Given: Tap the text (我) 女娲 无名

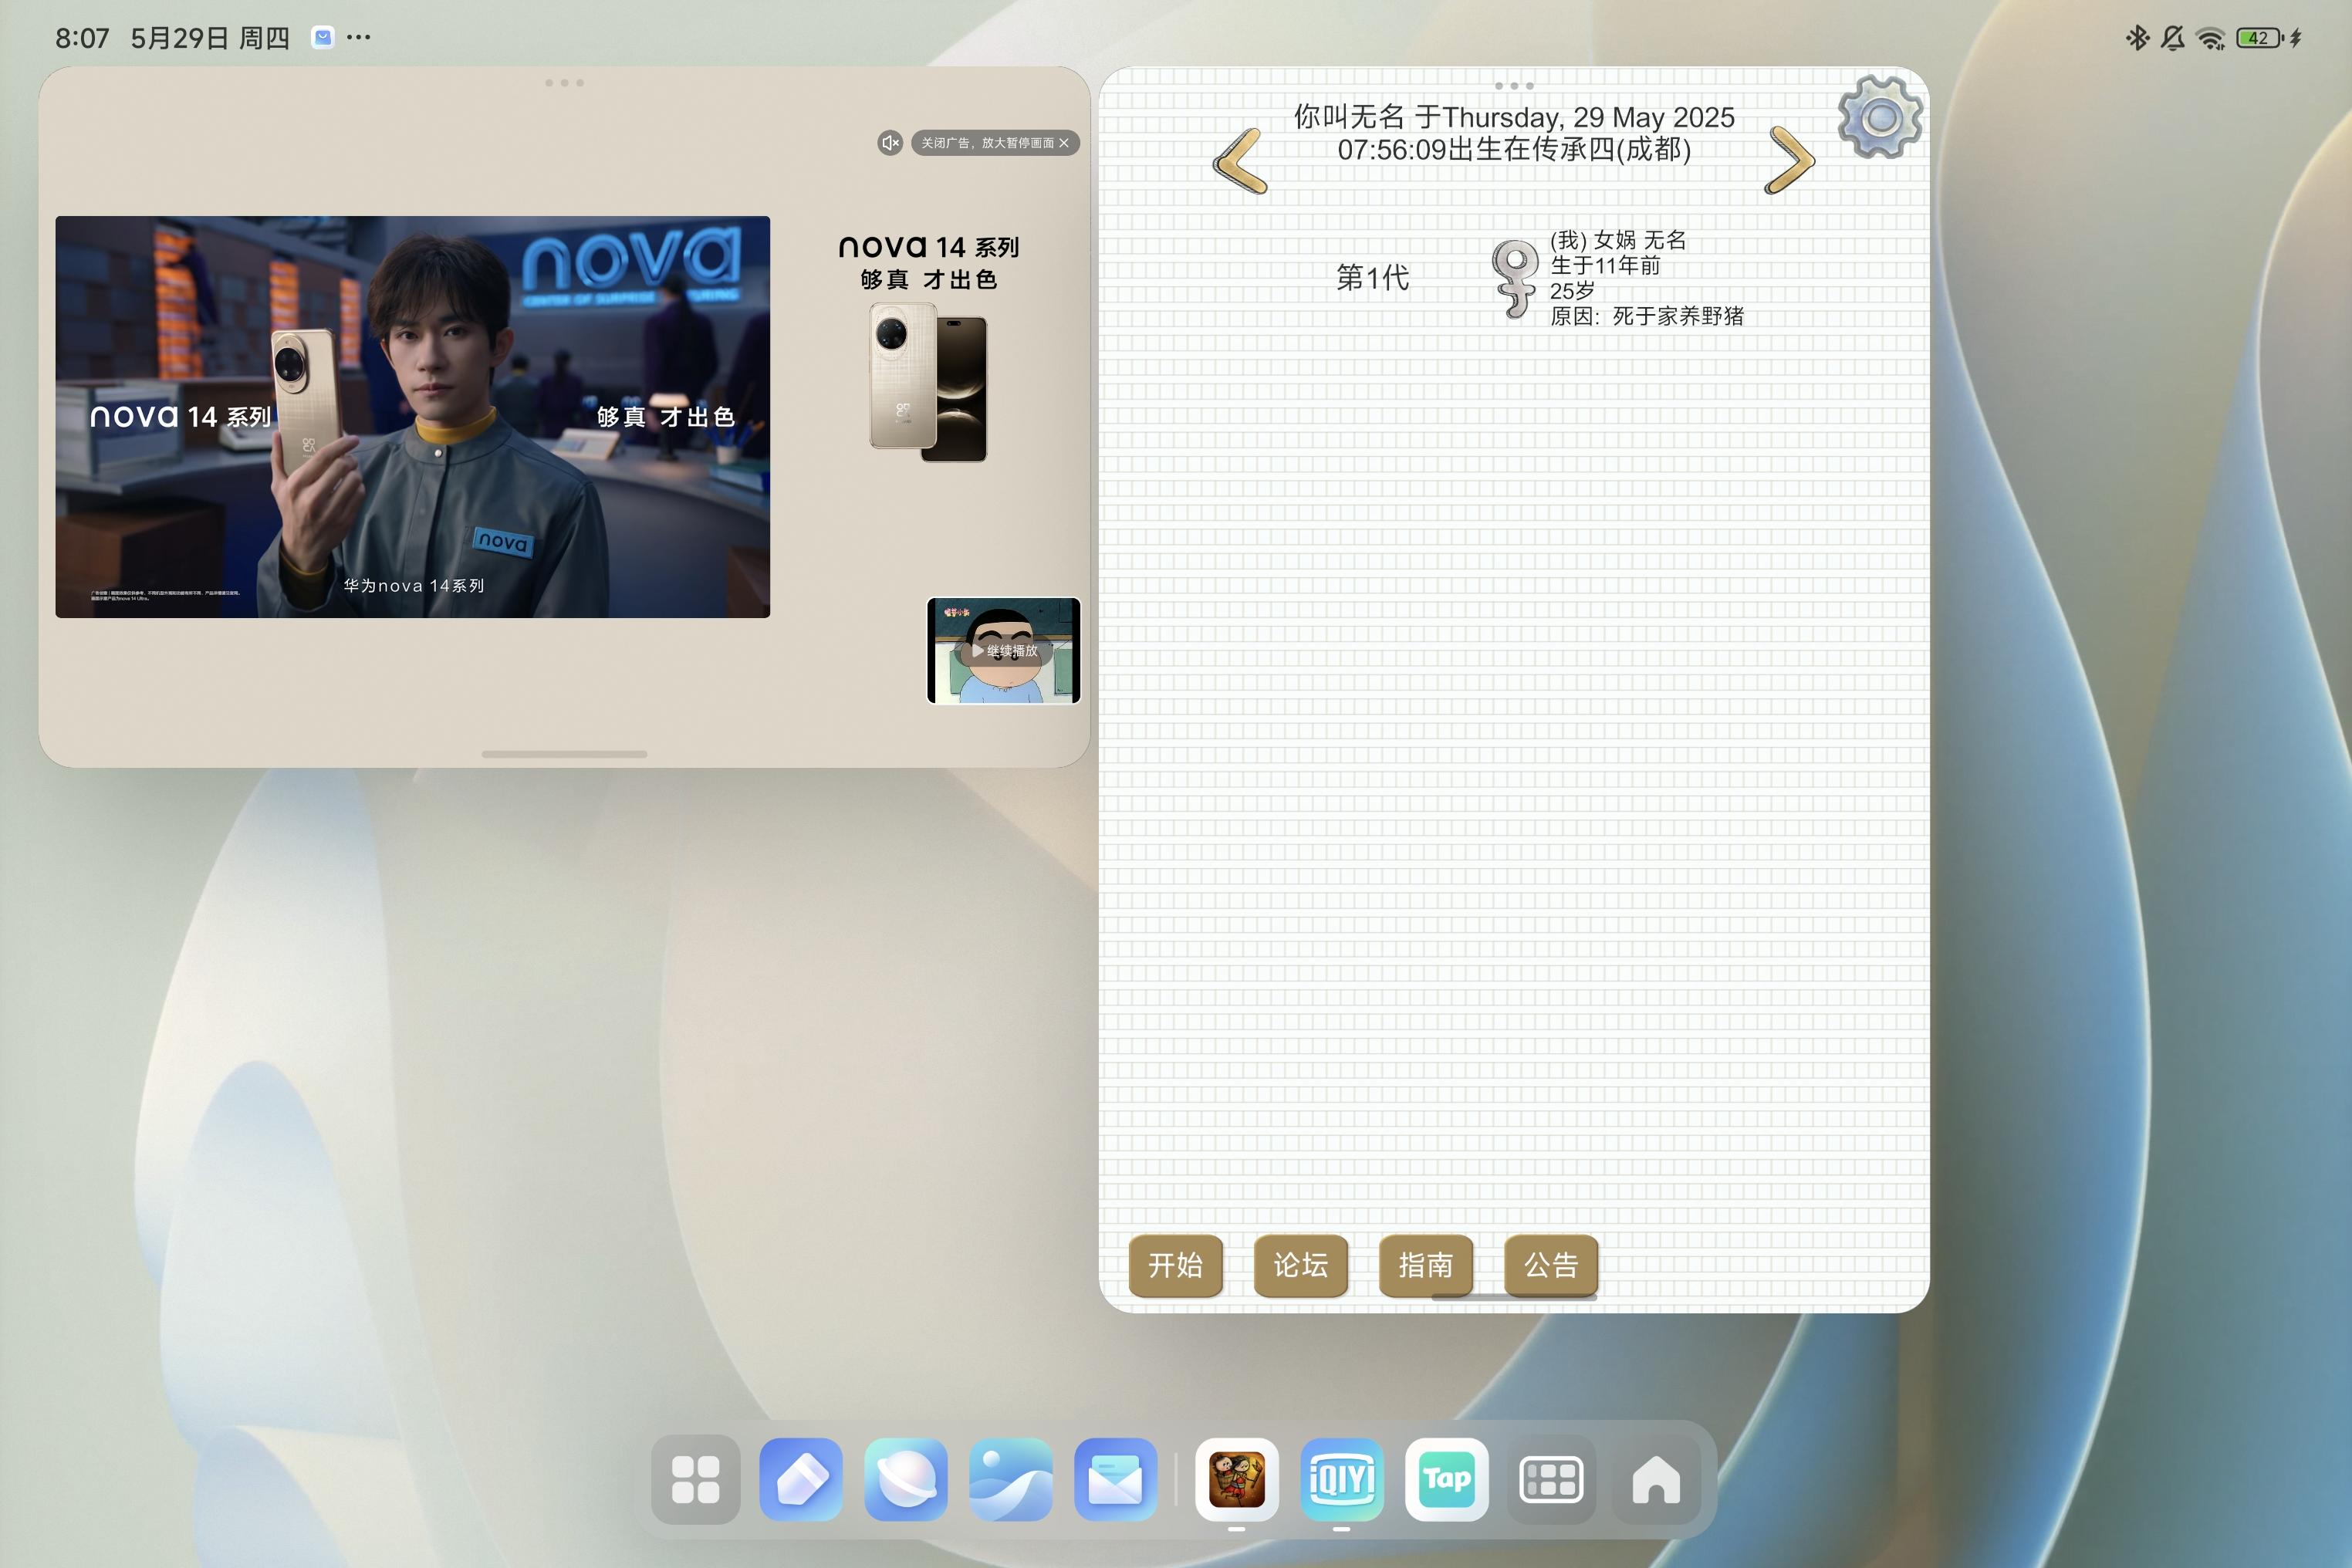Looking at the screenshot, I should (1618, 240).
